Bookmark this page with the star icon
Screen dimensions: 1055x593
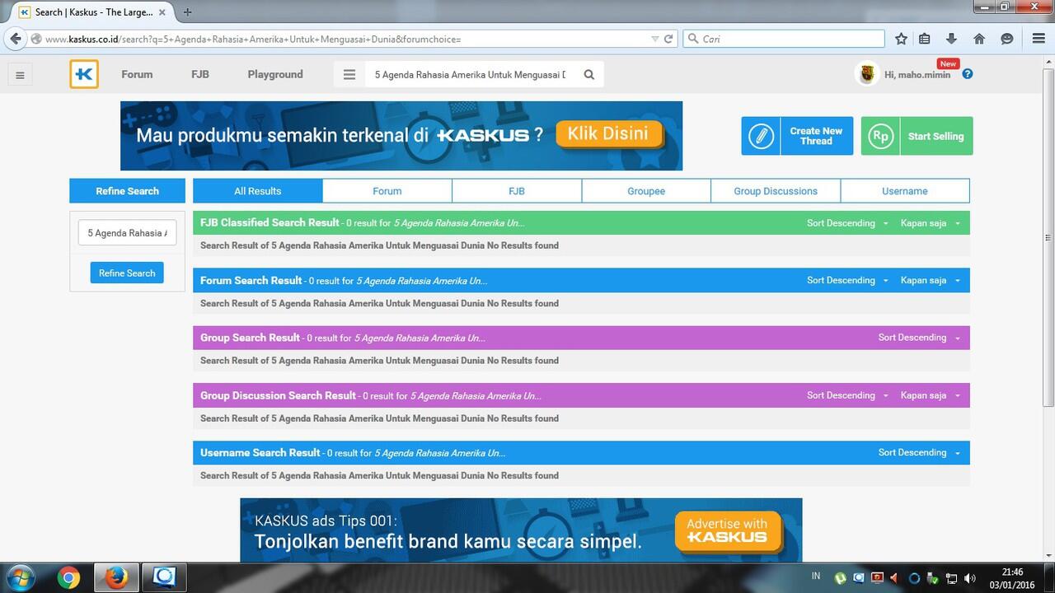click(x=901, y=39)
